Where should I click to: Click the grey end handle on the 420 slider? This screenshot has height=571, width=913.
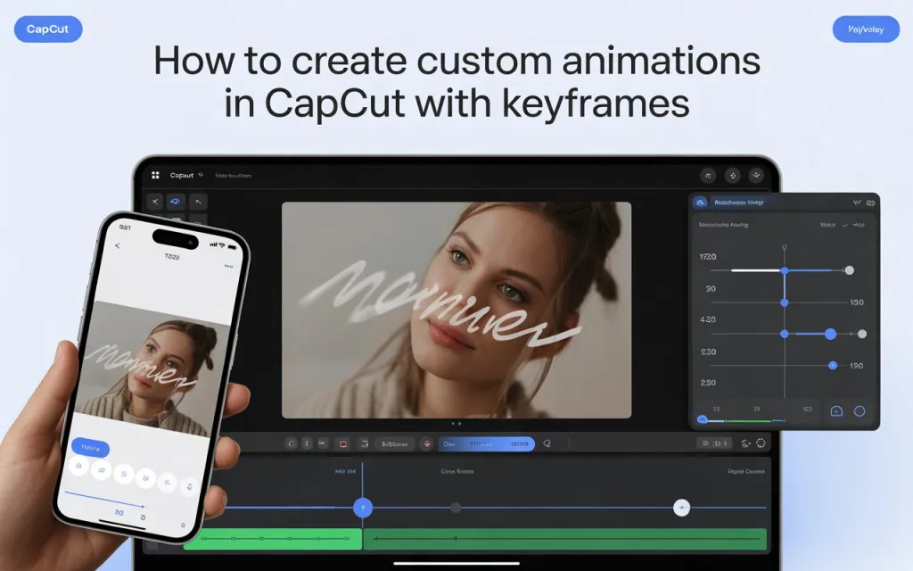pos(862,334)
